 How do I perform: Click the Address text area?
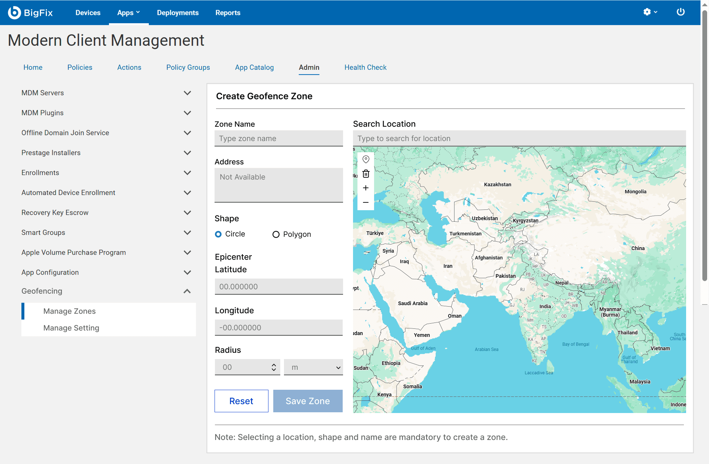coord(279,185)
